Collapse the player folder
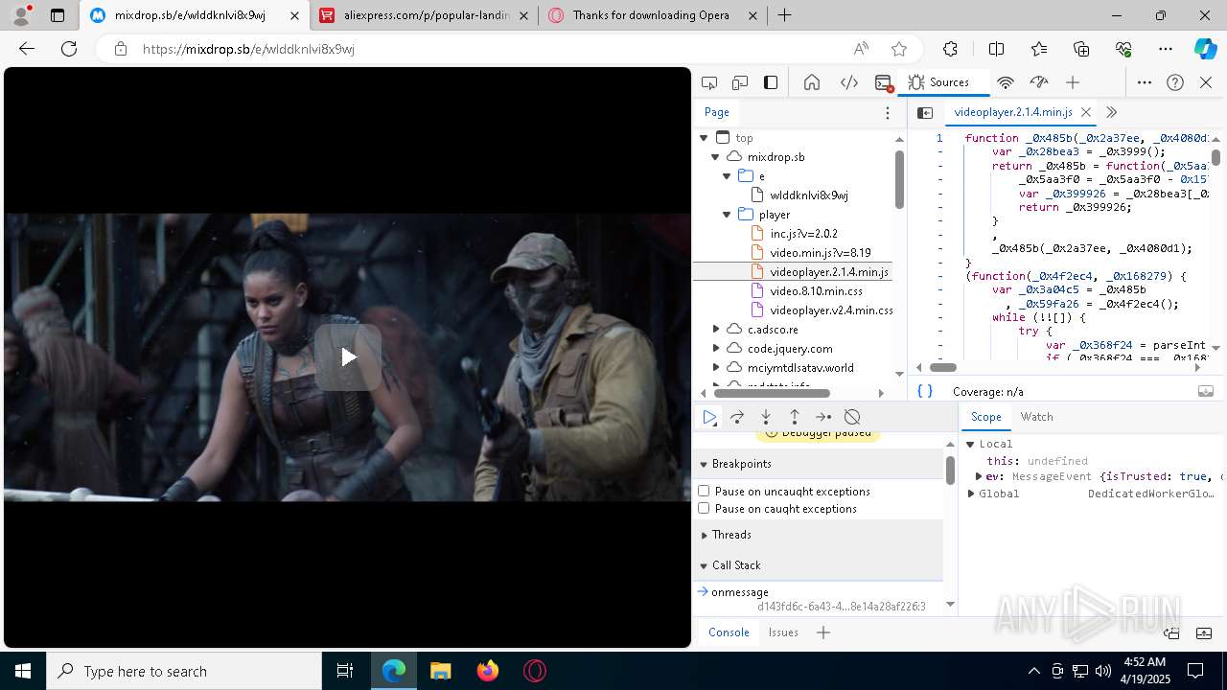Viewport: 1227px width, 690px height. 727,215
